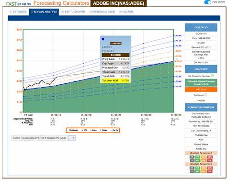Click the green Est. Dividends Declared swatch
Screen dimensions: 227x179
click(x=212, y=76)
